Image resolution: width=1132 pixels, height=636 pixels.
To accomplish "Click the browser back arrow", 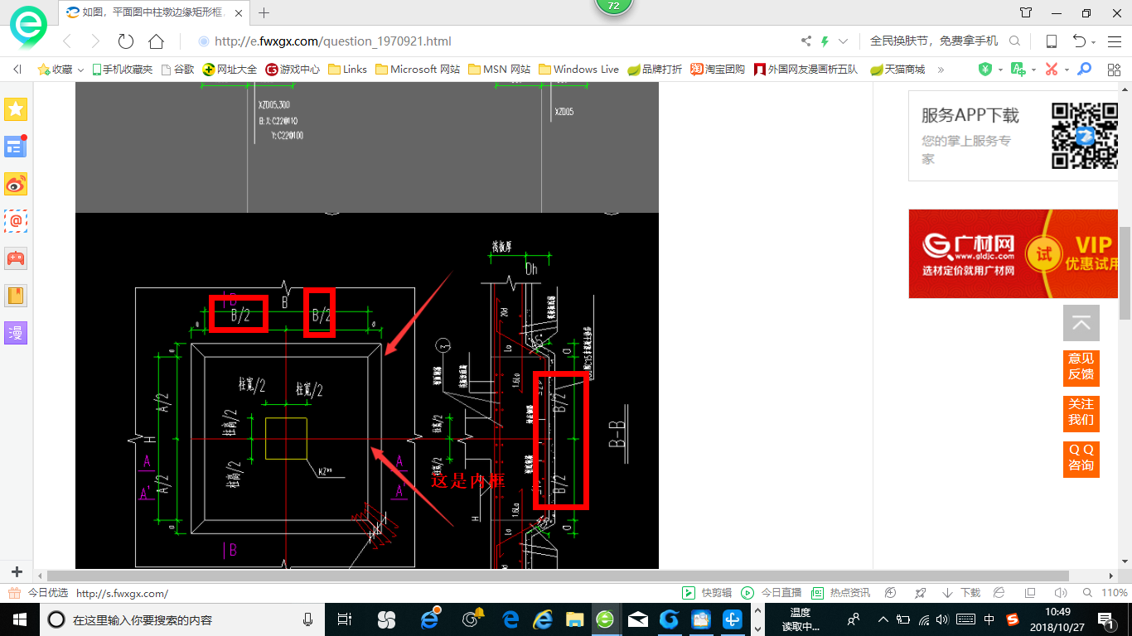I will click(x=68, y=41).
